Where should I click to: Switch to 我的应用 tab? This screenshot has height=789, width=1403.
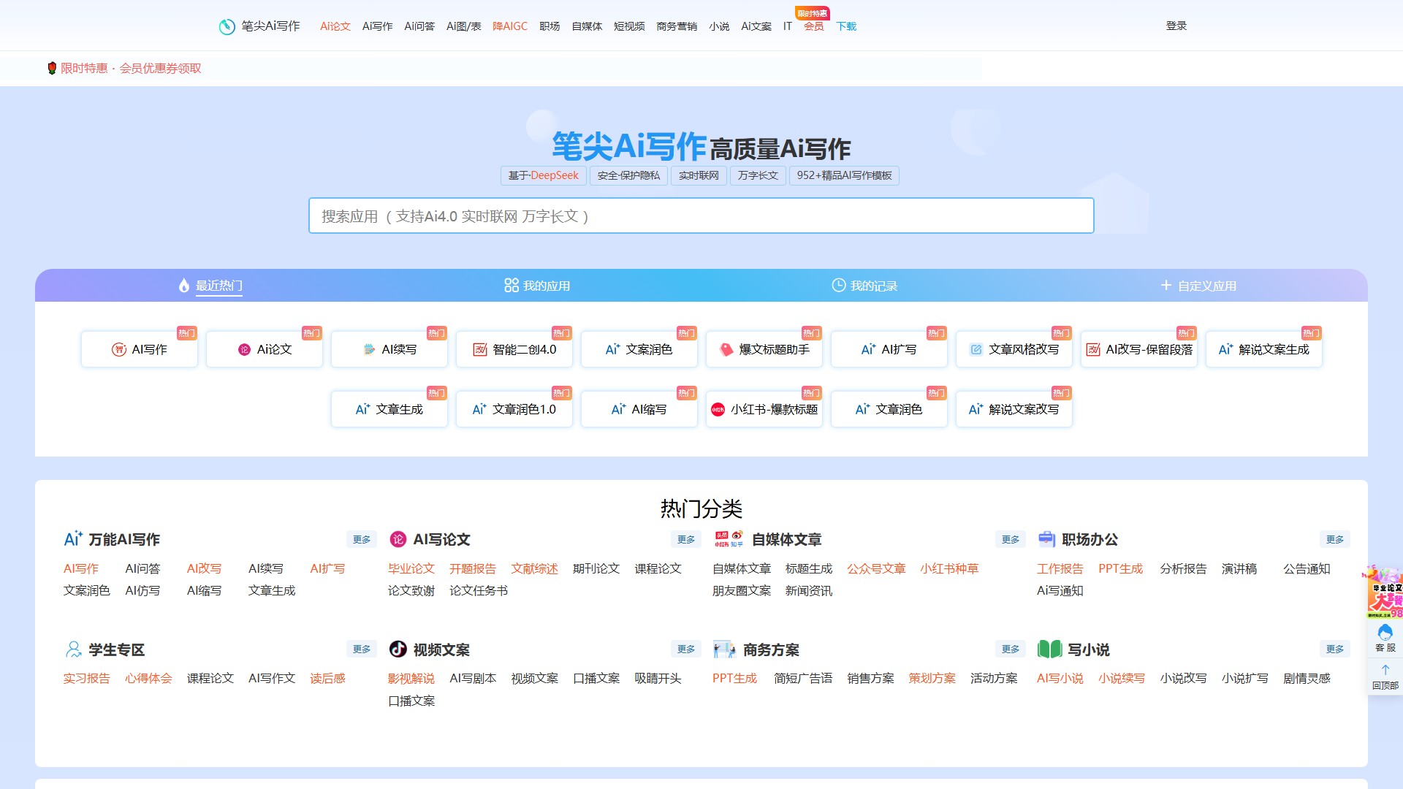pos(537,286)
